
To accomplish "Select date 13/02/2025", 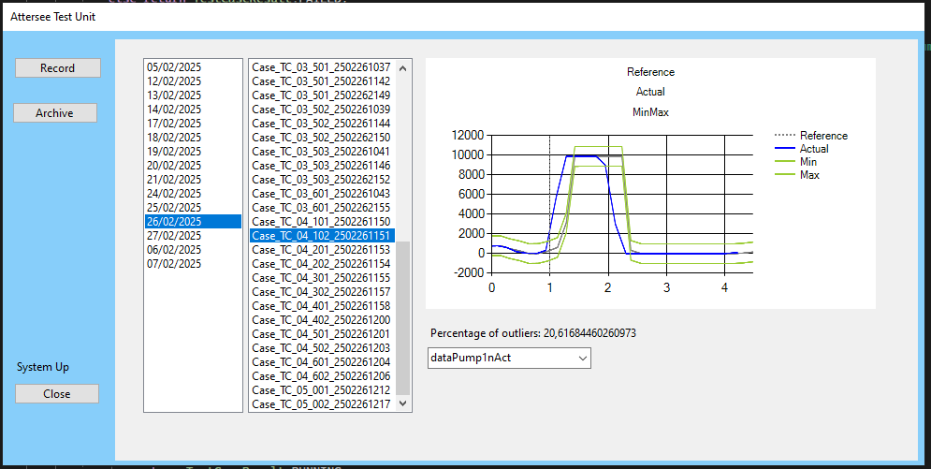I will [193, 95].
